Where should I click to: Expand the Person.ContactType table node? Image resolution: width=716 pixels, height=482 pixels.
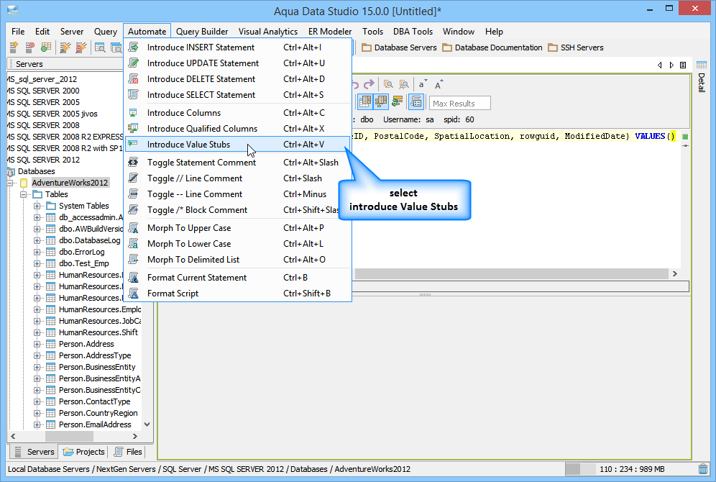(x=37, y=401)
